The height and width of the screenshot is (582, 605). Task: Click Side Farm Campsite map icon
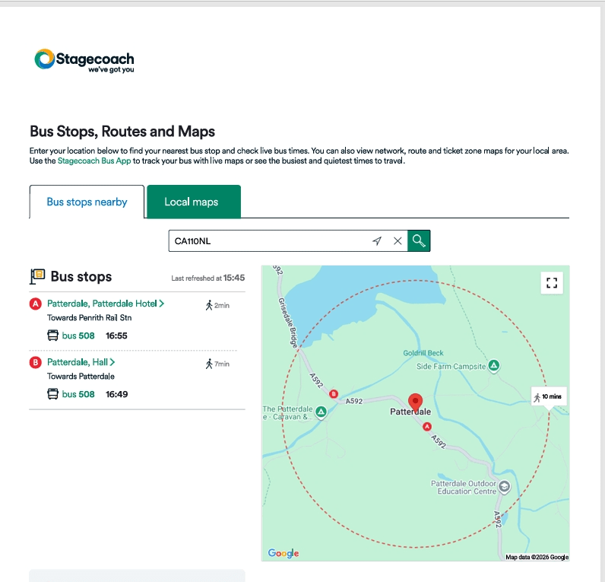tap(494, 367)
